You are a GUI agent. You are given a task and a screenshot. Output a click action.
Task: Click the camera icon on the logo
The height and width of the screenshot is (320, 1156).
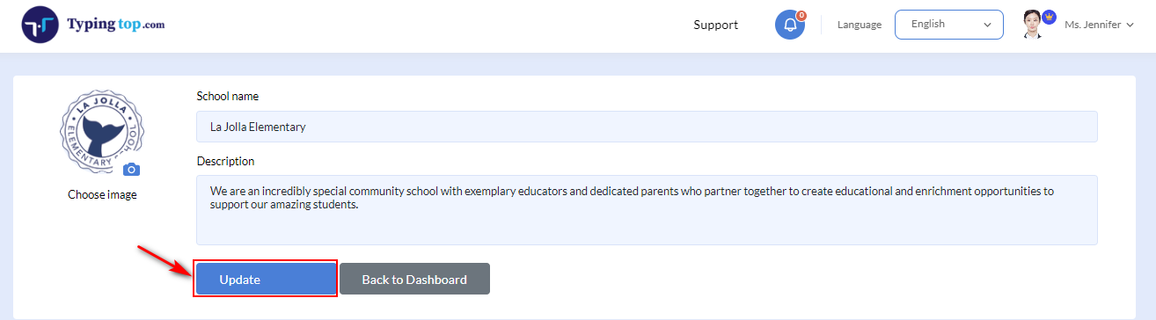tap(131, 169)
